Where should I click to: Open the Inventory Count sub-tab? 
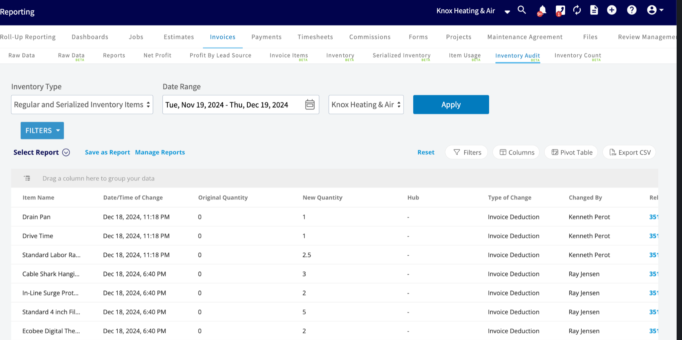tap(578, 56)
